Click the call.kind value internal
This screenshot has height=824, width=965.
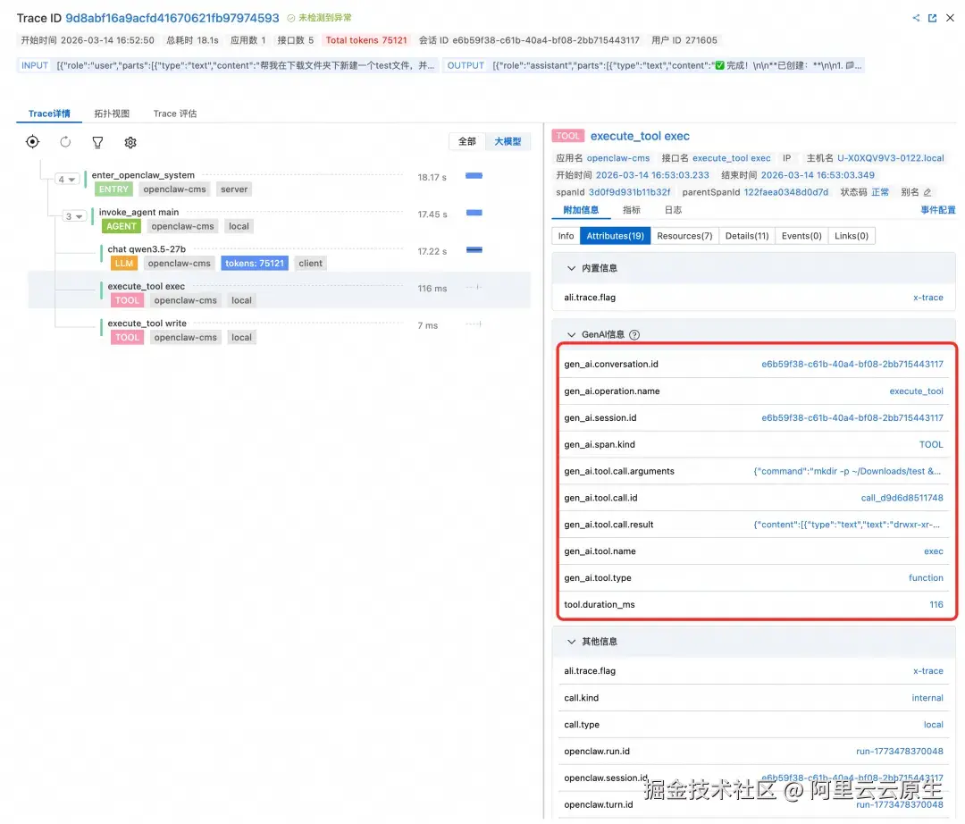tap(927, 699)
